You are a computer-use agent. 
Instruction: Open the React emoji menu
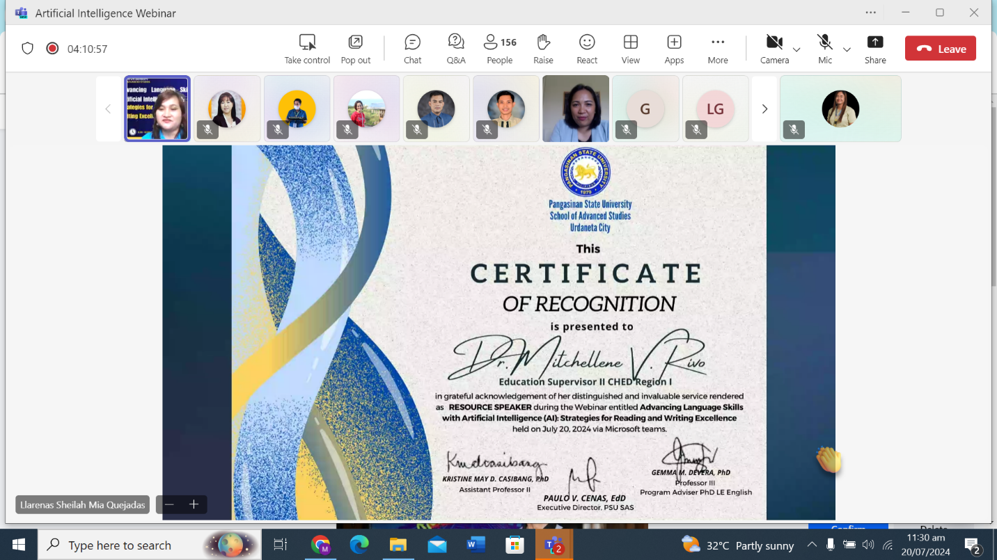[587, 49]
